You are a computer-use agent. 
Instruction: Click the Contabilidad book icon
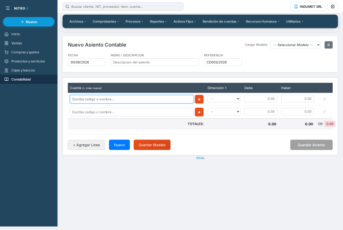coord(6,79)
